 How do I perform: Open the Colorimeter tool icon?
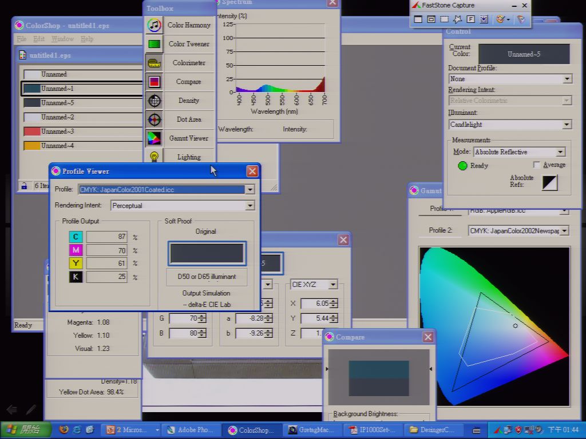click(x=154, y=63)
